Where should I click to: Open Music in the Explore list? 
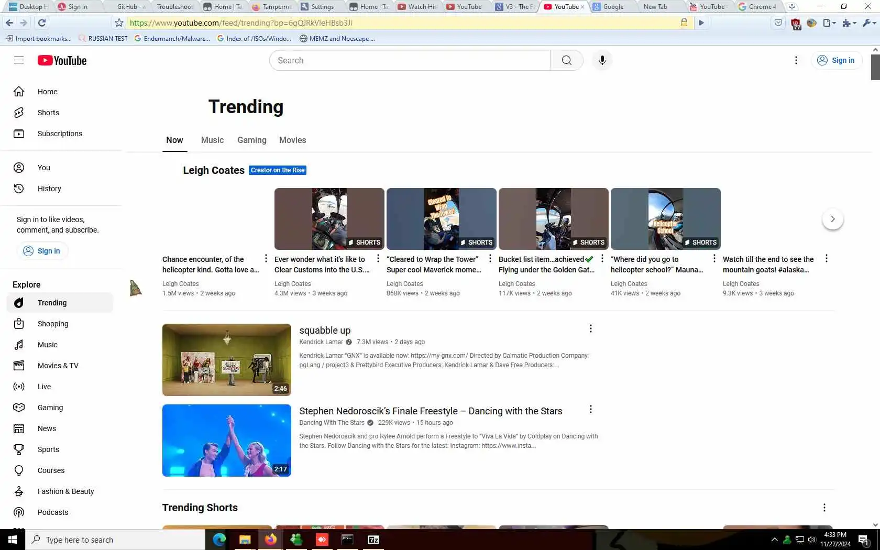pos(61,345)
